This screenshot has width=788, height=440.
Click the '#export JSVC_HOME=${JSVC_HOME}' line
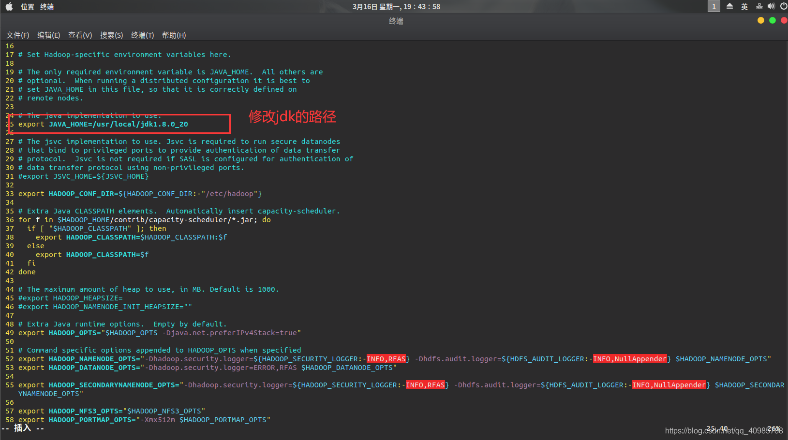pos(83,176)
